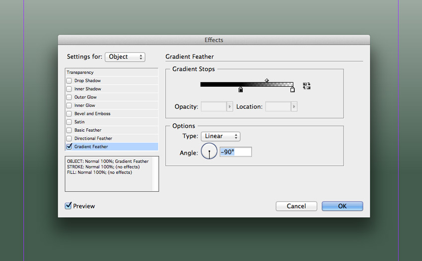Open the Type Linear dropdown
Screen dimensions: 422x261
(220, 136)
